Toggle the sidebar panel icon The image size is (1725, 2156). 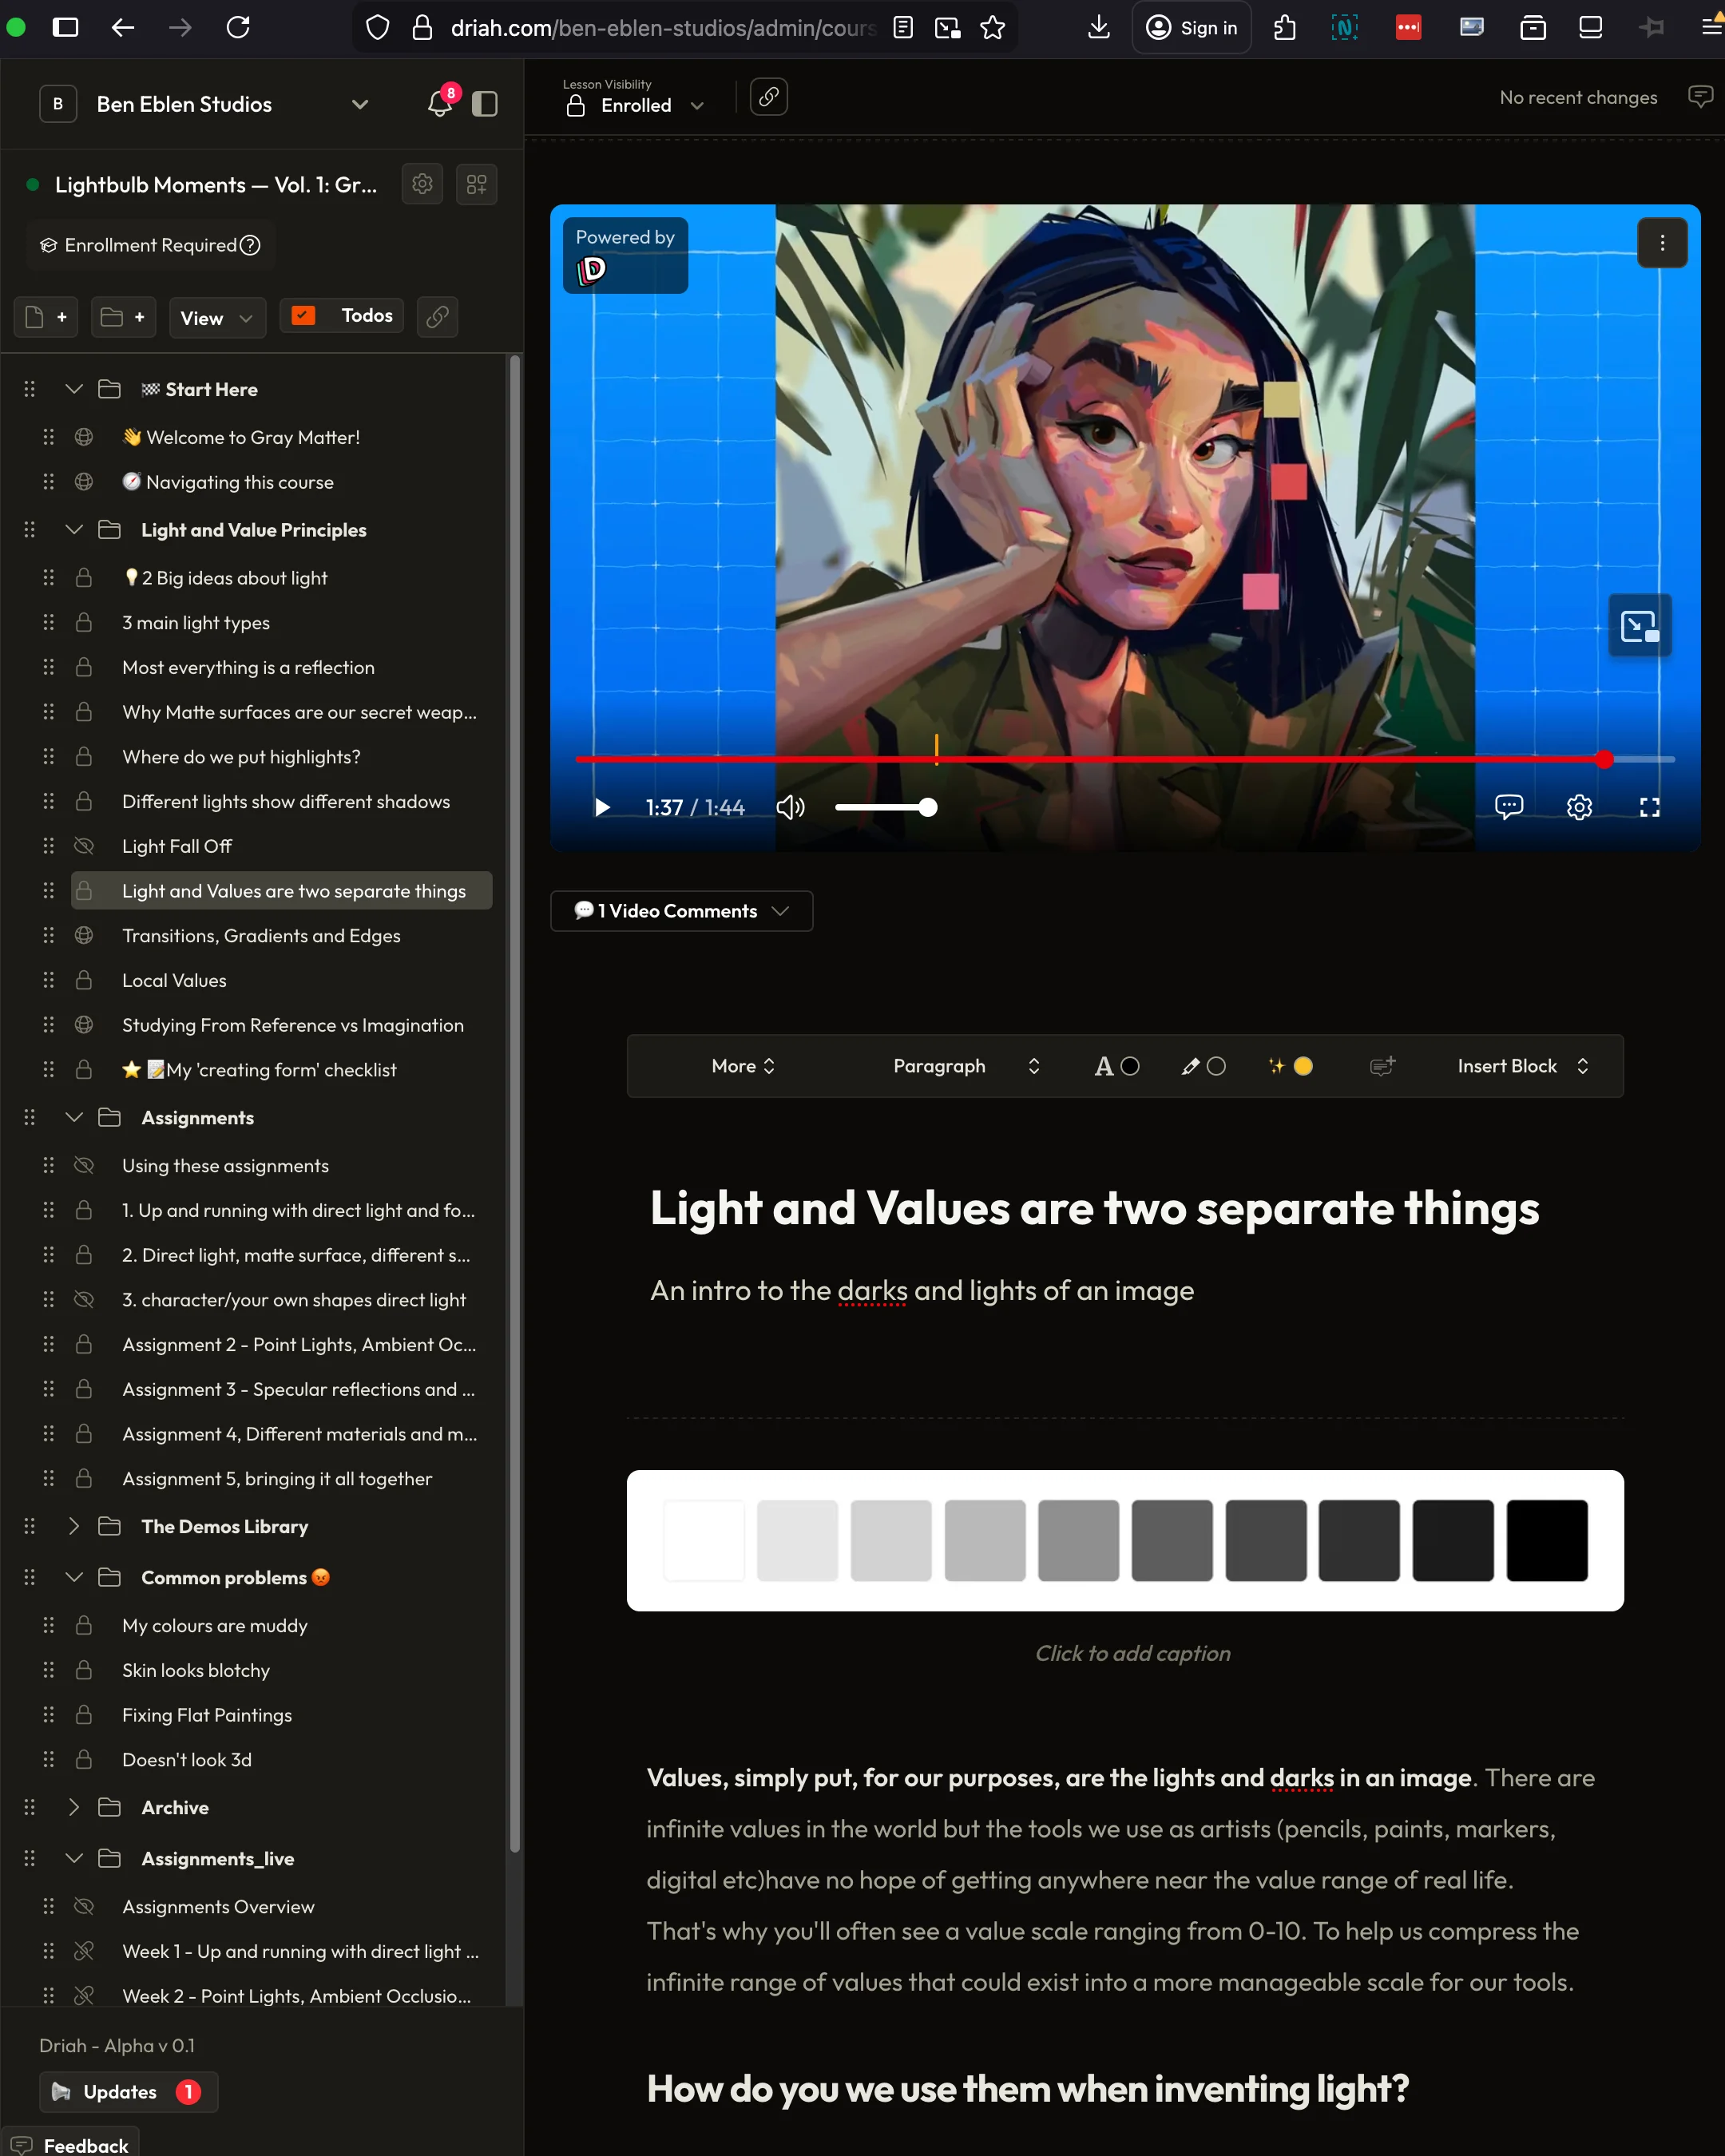[485, 104]
